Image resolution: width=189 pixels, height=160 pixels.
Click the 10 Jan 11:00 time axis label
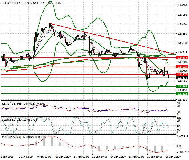click(63, 157)
